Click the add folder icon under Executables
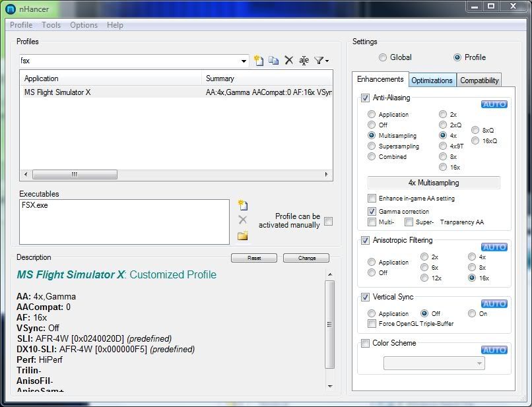The width and height of the screenshot is (532, 407). pos(242,235)
